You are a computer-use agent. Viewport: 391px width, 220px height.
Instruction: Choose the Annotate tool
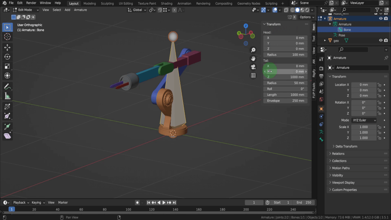click(x=7, y=86)
